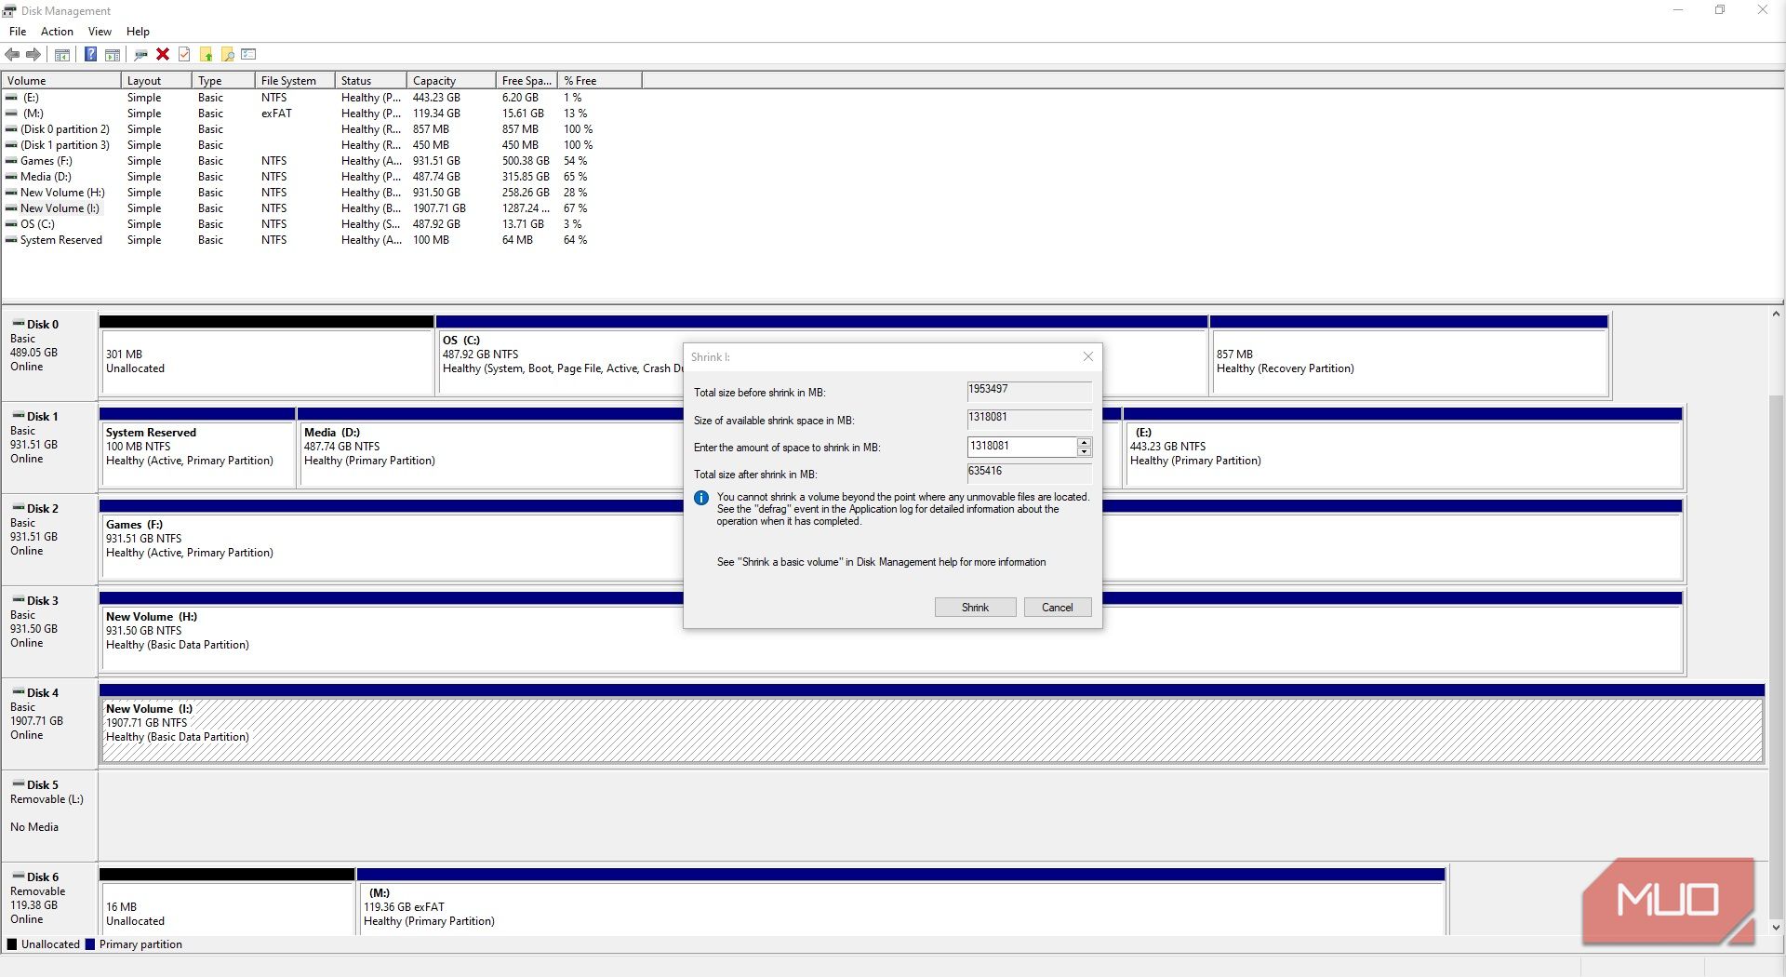Open the View menu
Image resolution: width=1786 pixels, height=977 pixels.
[100, 32]
